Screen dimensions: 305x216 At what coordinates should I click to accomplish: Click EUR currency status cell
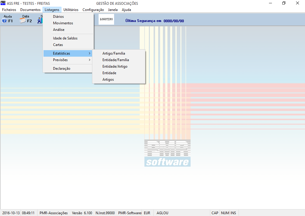[x=147, y=213]
